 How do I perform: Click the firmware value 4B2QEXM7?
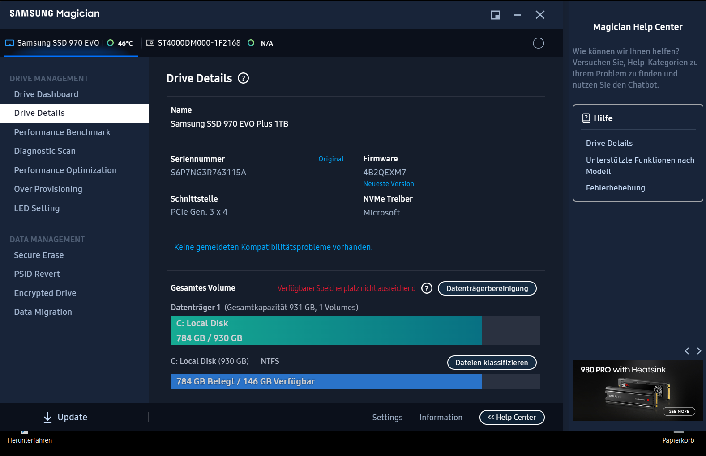(x=385, y=173)
